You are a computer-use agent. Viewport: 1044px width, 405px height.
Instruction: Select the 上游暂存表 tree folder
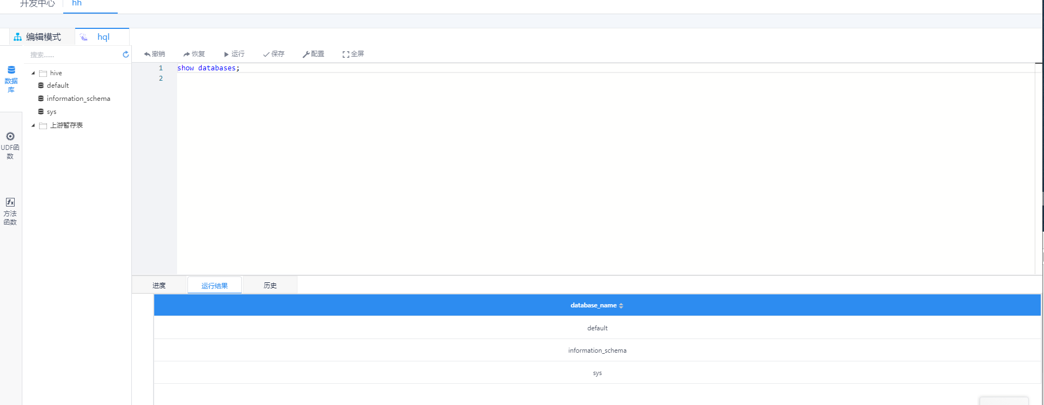pos(66,125)
